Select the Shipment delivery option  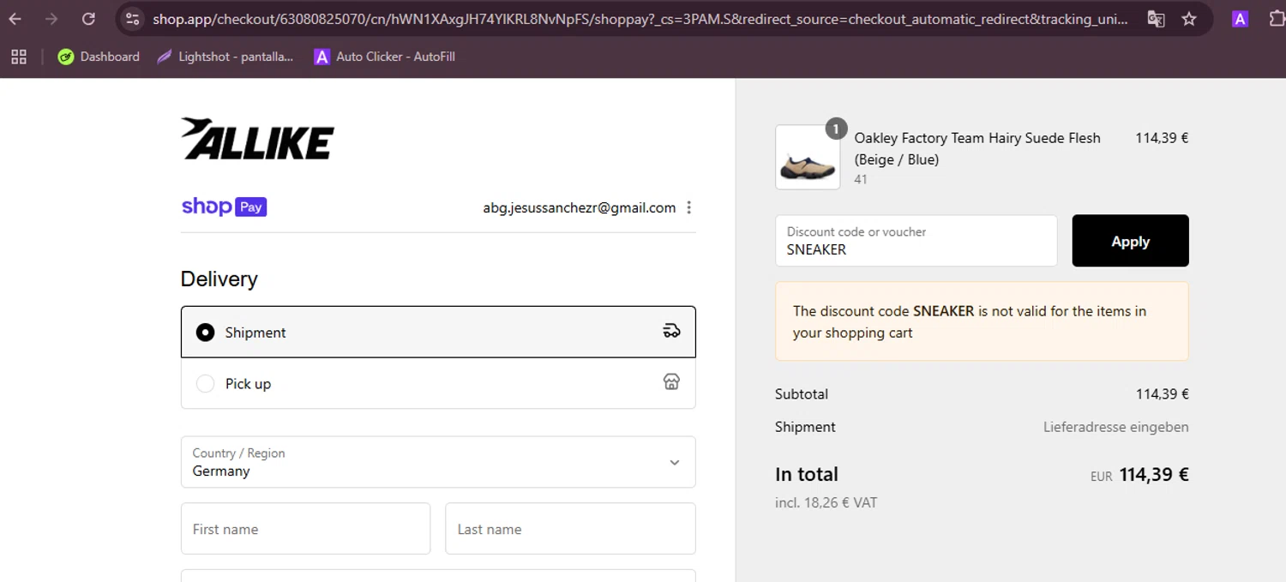(x=438, y=332)
